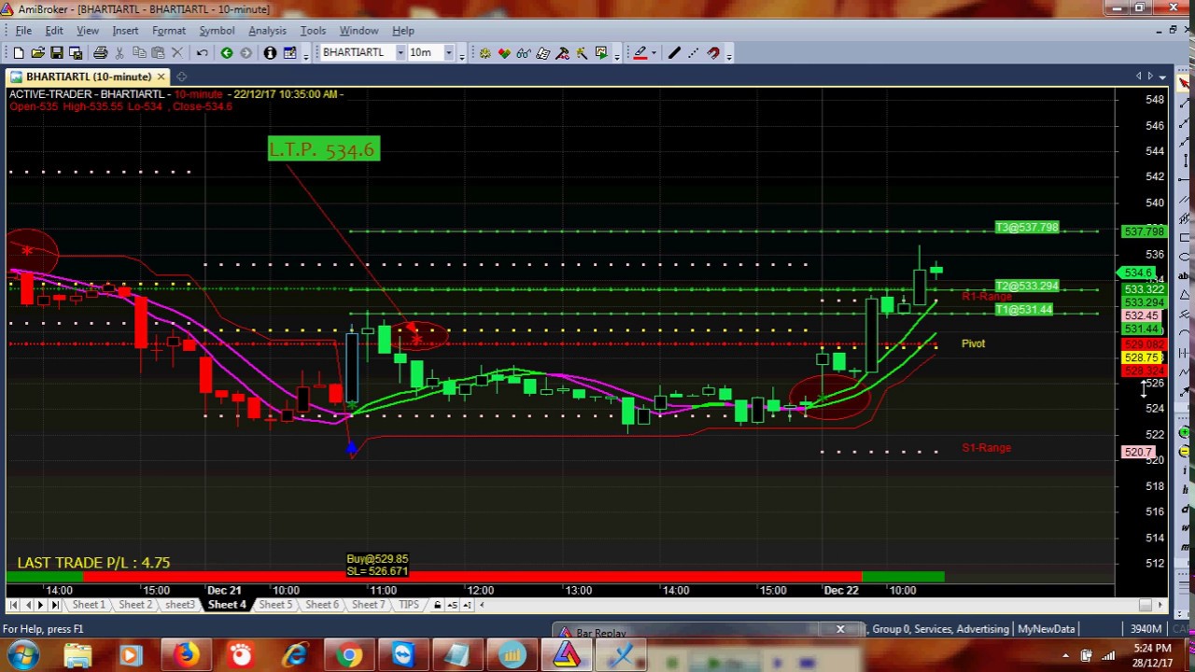Screen dimensions: 1195x672
Task: Save the current chart
Action: tap(57, 53)
